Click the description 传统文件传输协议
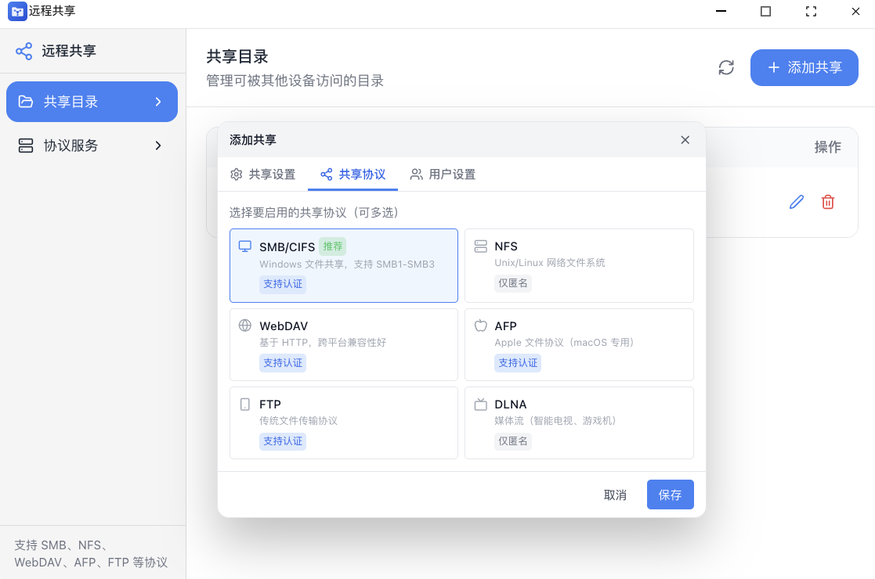875x579 pixels. coord(298,421)
